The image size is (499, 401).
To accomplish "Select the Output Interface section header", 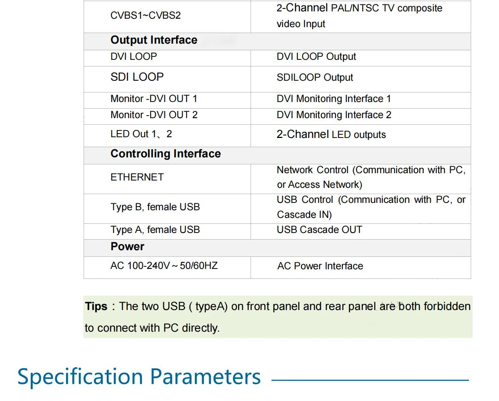I will pos(154,40).
